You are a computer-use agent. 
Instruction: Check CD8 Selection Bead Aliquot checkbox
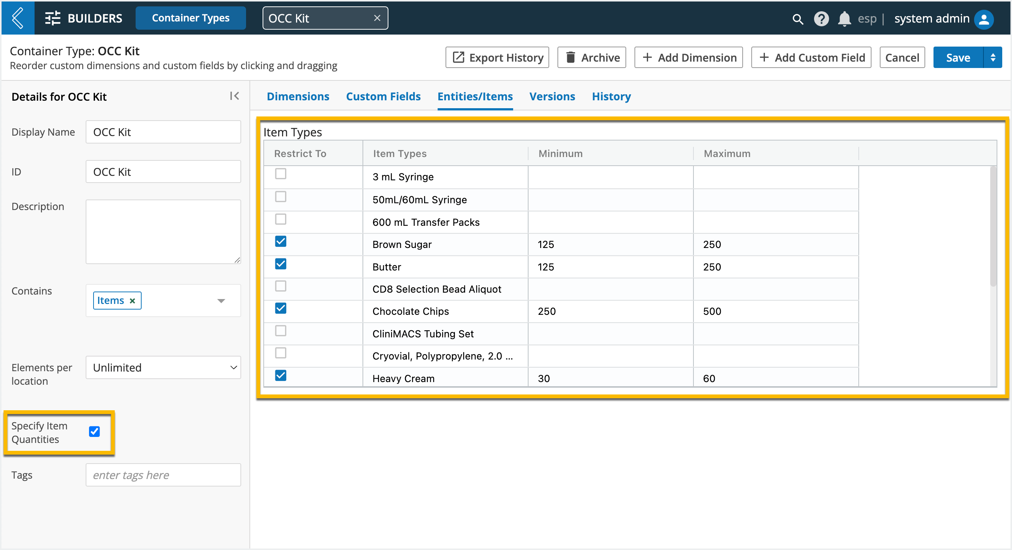281,286
